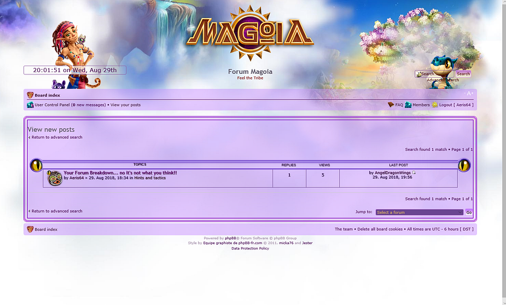This screenshot has height=305, width=506.
Task: Open The team link
Action: coord(344,229)
